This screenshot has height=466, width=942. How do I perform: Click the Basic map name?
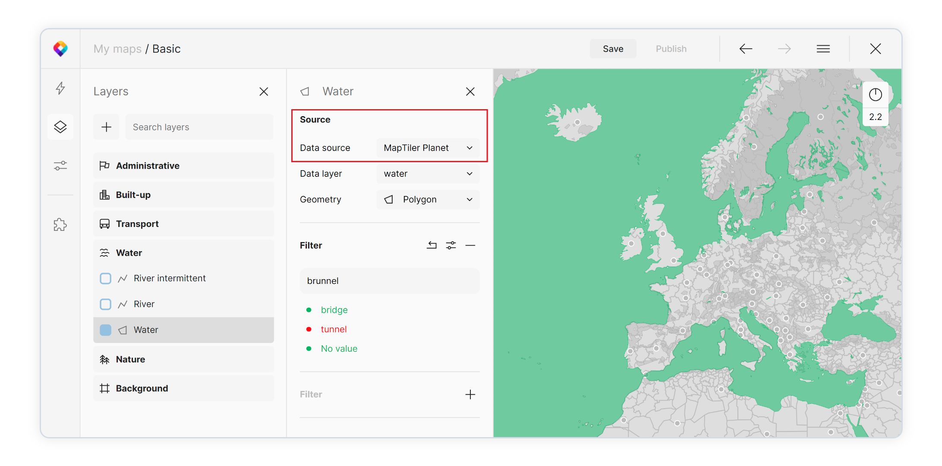tap(166, 49)
